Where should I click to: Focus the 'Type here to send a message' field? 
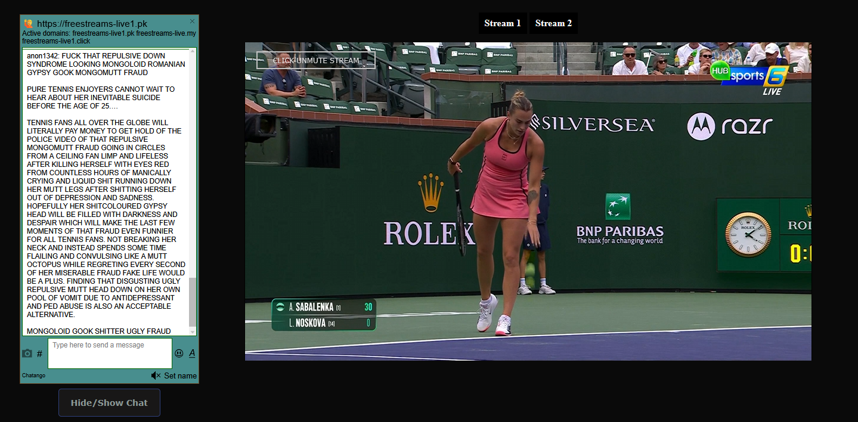tap(110, 353)
